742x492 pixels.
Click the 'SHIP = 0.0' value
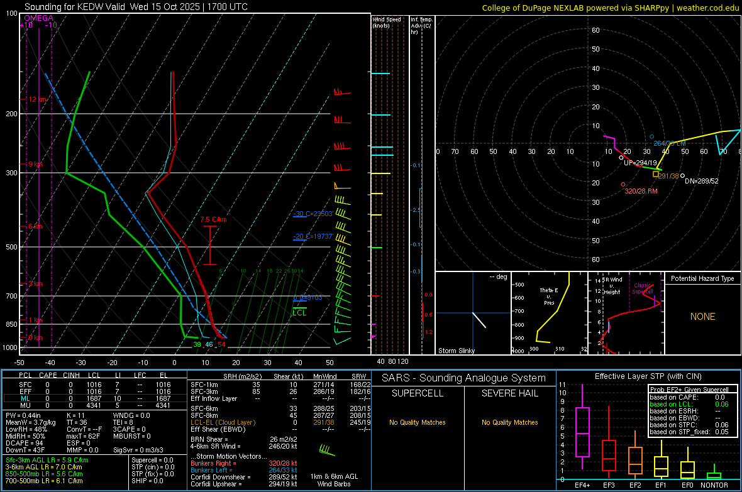147,481
